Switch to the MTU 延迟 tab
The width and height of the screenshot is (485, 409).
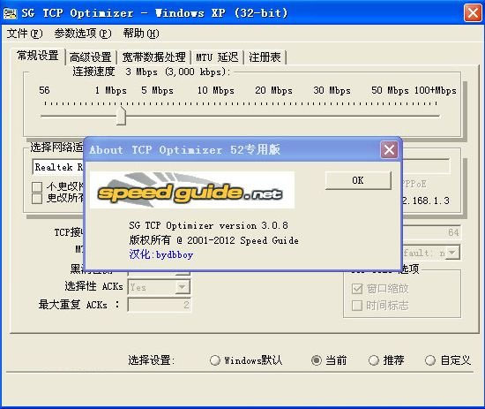(217, 57)
